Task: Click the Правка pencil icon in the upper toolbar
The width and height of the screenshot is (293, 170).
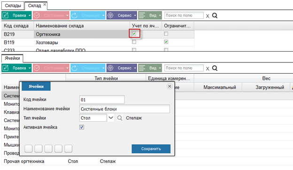Action: (6, 15)
